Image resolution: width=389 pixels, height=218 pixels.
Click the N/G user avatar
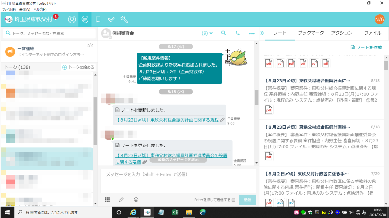[x=380, y=19]
